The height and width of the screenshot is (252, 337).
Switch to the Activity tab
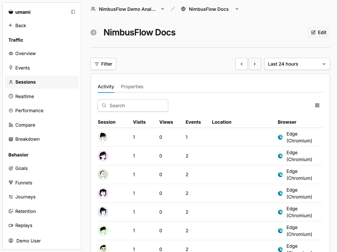[x=106, y=87]
